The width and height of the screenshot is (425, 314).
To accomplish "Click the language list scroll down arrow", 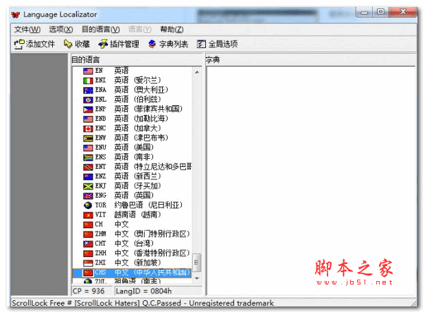I will point(197,278).
